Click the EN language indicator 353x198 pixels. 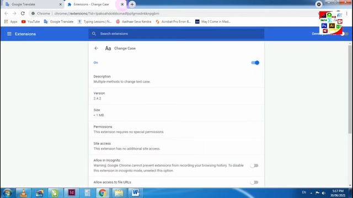(304, 193)
